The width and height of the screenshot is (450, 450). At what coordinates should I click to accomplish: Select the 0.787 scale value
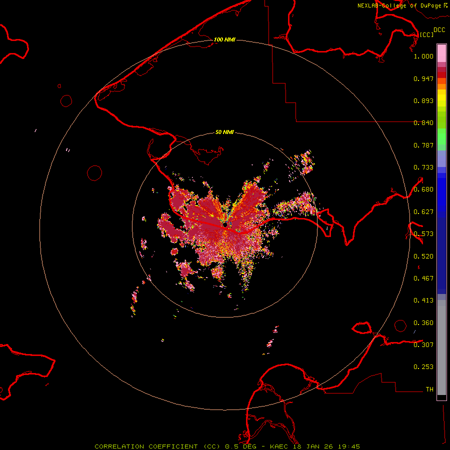pos(423,145)
